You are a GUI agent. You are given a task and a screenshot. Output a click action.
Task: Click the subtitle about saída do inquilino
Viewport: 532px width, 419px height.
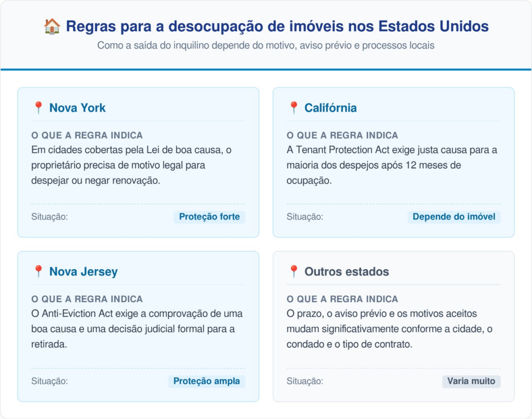(x=265, y=45)
